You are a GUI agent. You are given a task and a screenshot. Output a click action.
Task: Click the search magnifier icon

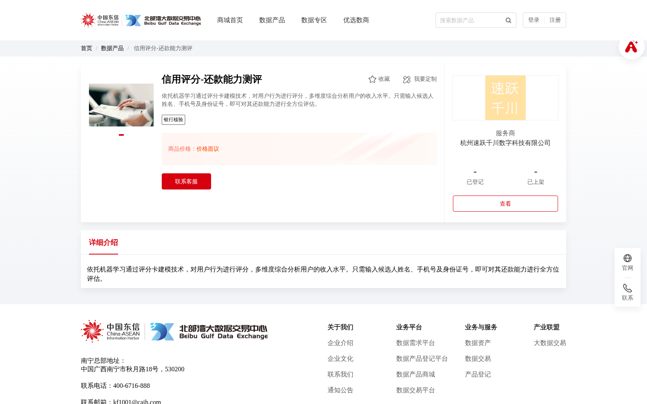tap(508, 20)
